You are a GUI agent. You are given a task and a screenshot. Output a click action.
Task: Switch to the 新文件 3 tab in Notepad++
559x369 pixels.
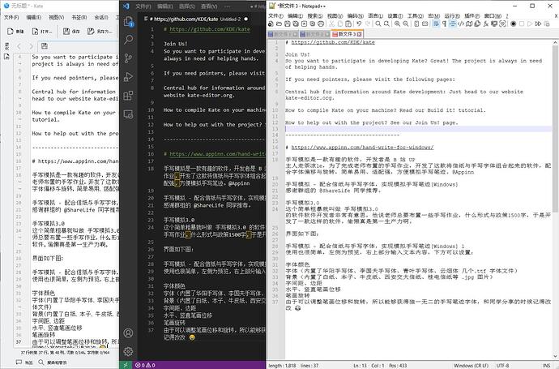pos(346,35)
